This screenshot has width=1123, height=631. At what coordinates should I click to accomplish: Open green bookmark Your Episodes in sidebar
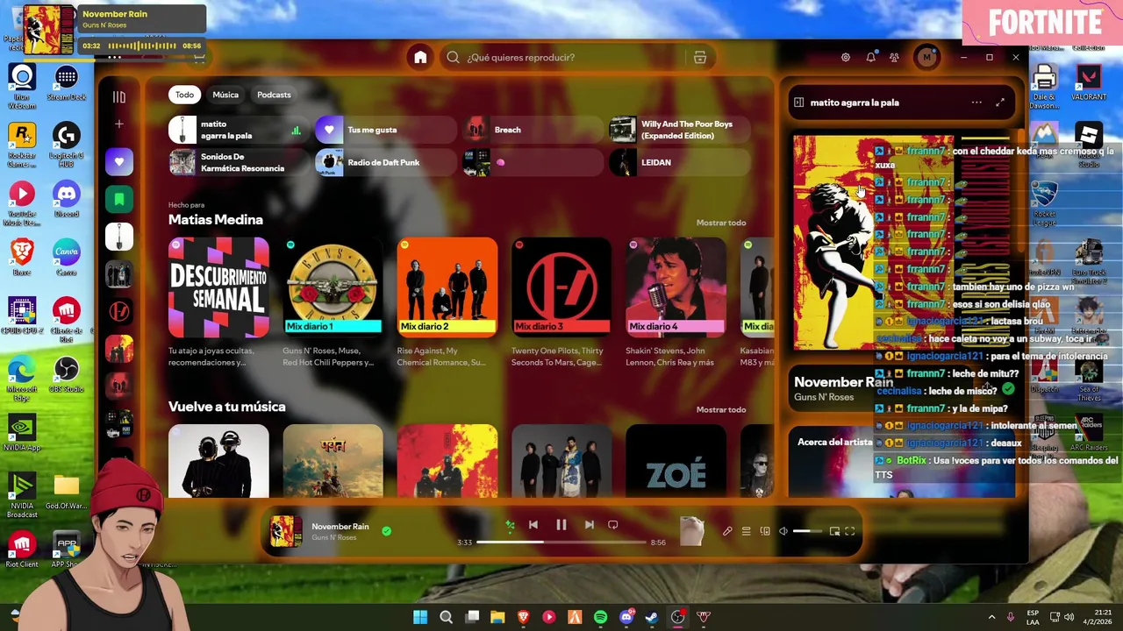pyautogui.click(x=119, y=199)
